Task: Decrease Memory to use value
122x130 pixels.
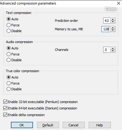Action: coord(113,30)
